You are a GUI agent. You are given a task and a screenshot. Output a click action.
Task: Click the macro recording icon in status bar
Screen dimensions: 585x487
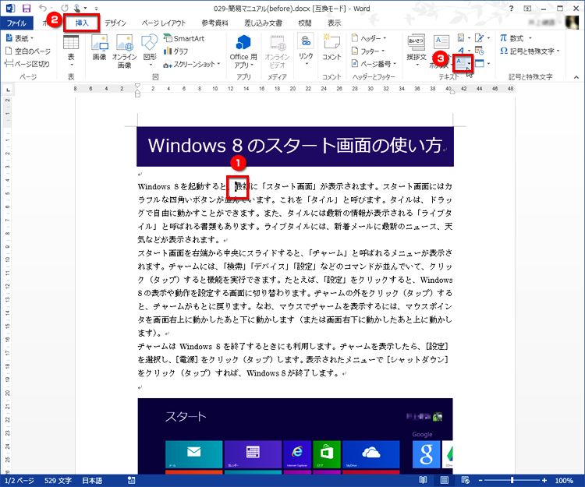[x=131, y=480]
